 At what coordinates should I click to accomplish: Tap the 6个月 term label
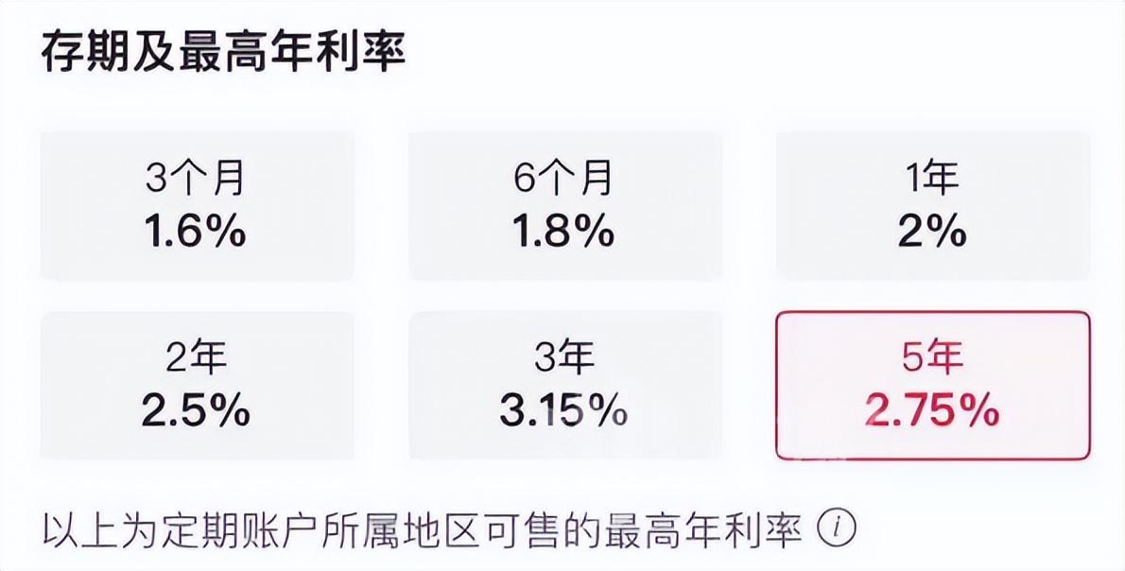click(x=564, y=178)
